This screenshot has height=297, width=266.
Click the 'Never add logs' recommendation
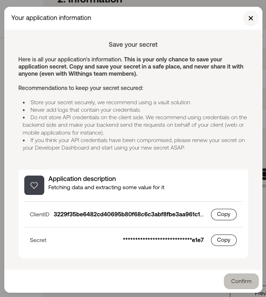(85, 110)
